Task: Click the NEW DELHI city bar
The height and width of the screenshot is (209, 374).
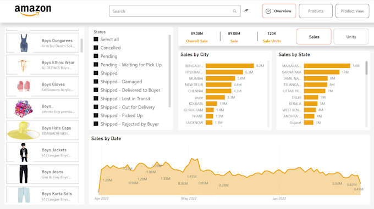Action: [218, 84]
